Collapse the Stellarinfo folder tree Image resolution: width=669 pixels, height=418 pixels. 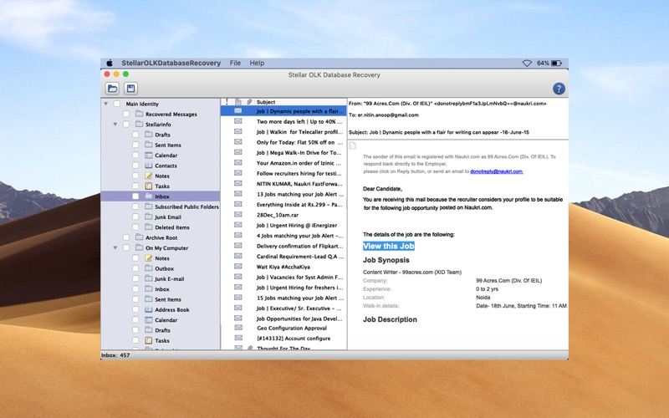(x=116, y=125)
